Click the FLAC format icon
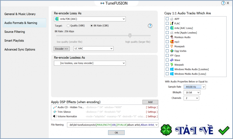This screenshot has width=233, height=139. pos(172,24)
